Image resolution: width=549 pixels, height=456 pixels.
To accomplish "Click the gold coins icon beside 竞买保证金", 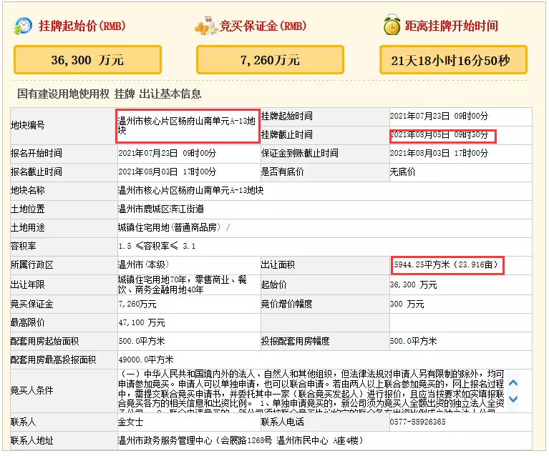I will click(x=206, y=26).
